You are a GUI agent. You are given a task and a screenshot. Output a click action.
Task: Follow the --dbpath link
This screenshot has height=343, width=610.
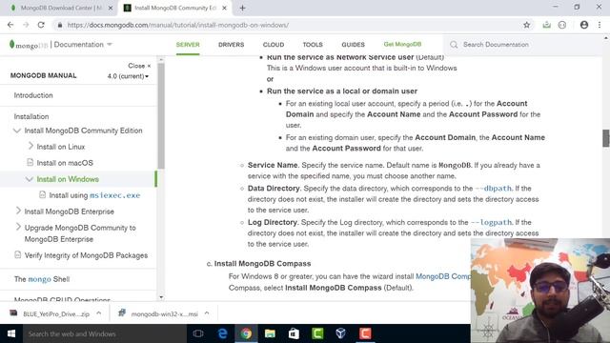pos(494,189)
